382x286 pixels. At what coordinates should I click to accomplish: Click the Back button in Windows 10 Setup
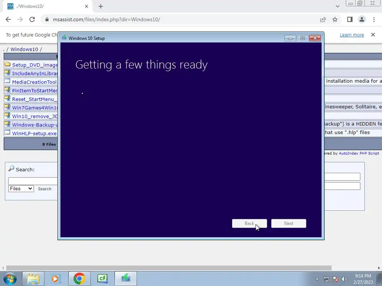tap(250, 223)
